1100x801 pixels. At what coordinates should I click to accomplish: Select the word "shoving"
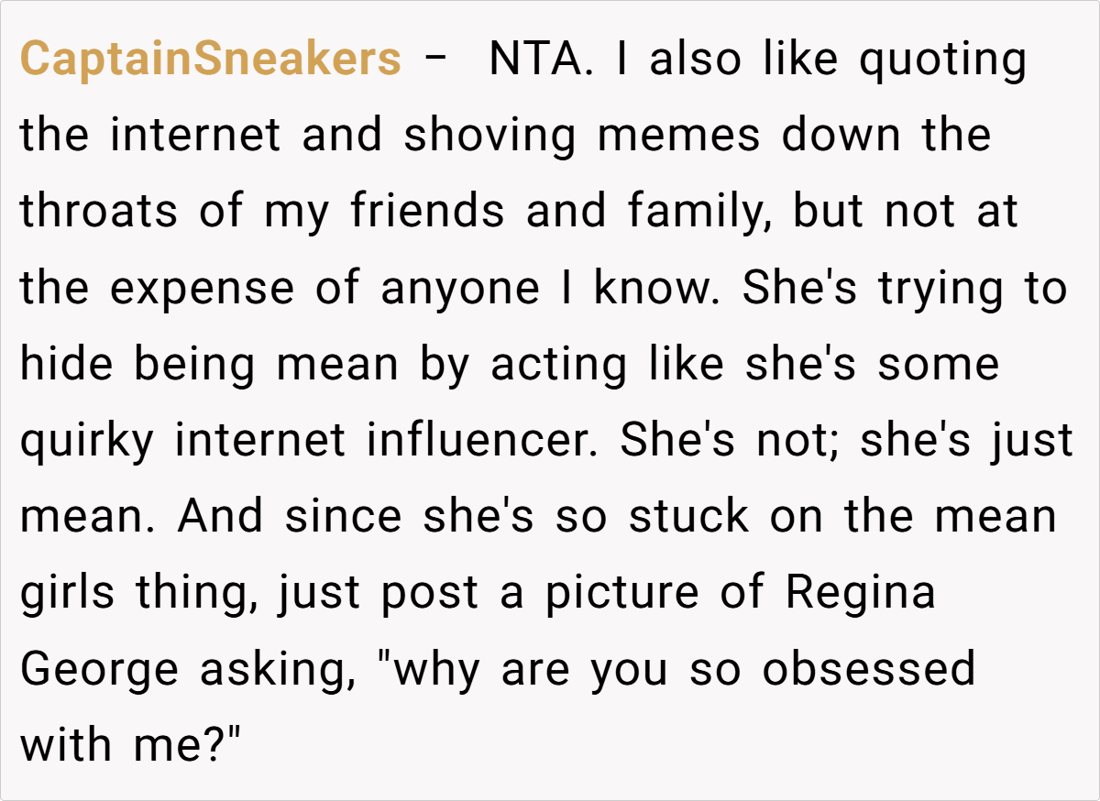(490, 136)
